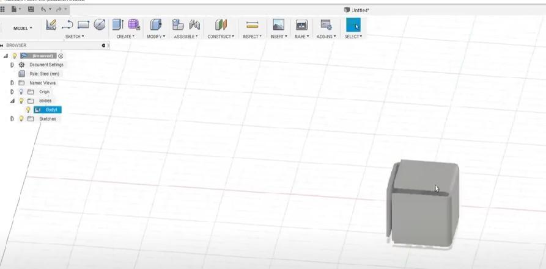Open the CONSTRUCT menu
The width and height of the screenshot is (546, 269).
click(x=221, y=37)
